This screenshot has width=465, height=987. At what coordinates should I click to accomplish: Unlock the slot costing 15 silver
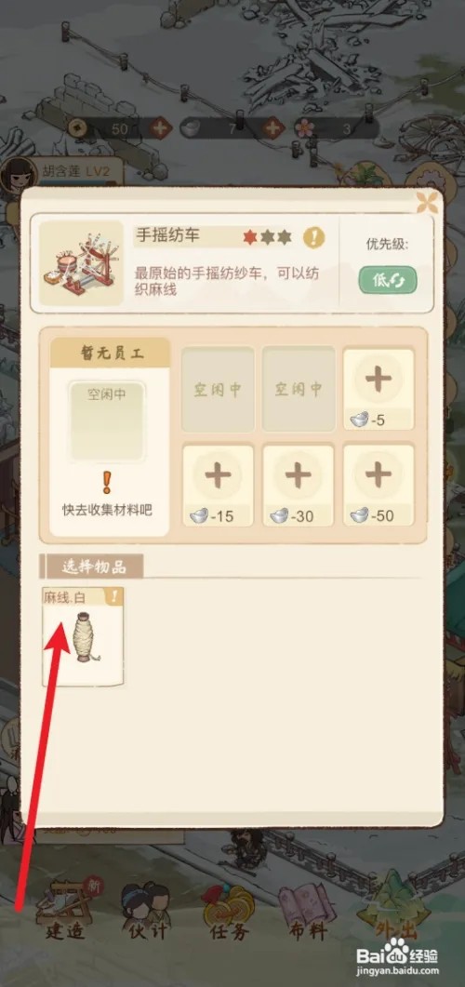pyautogui.click(x=218, y=485)
